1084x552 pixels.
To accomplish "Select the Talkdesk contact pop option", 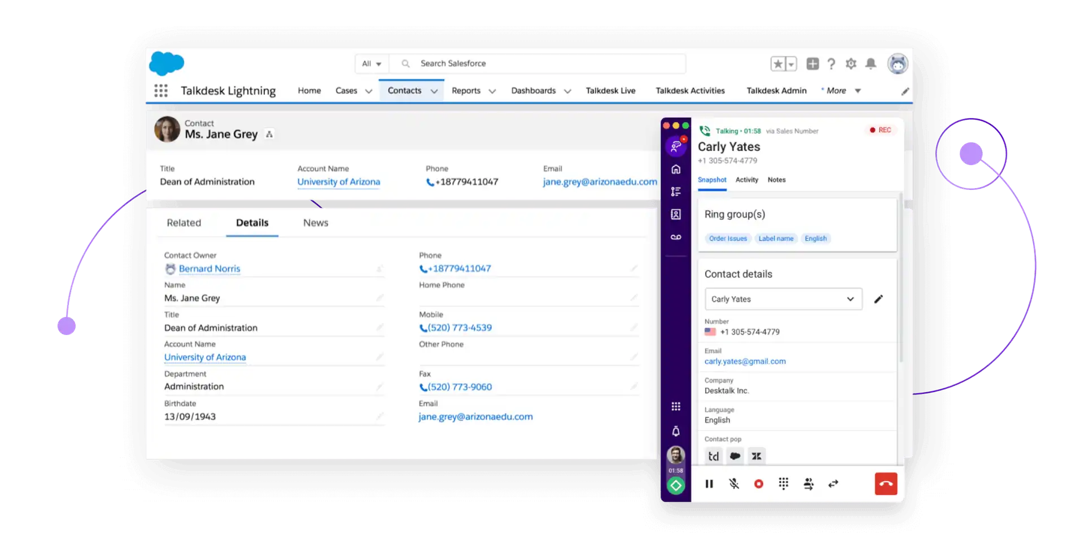I will (x=713, y=456).
